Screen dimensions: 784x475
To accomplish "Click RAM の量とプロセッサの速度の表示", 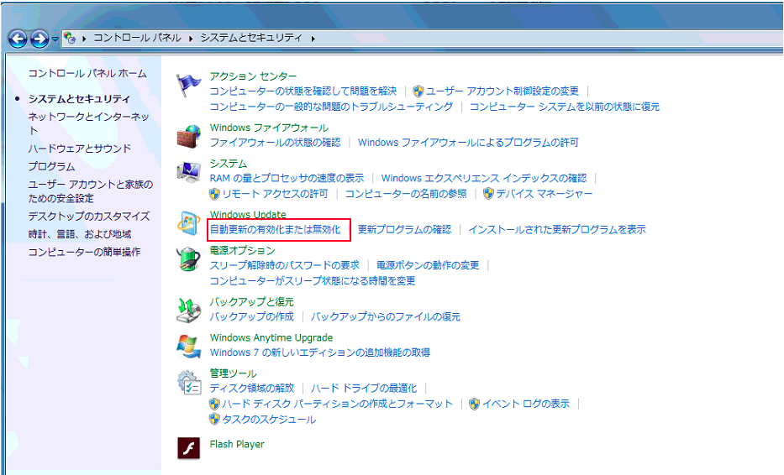I will coord(287,178).
